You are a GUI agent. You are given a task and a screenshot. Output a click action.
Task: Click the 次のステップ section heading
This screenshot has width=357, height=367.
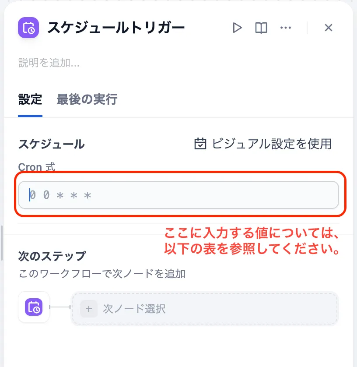coord(52,256)
